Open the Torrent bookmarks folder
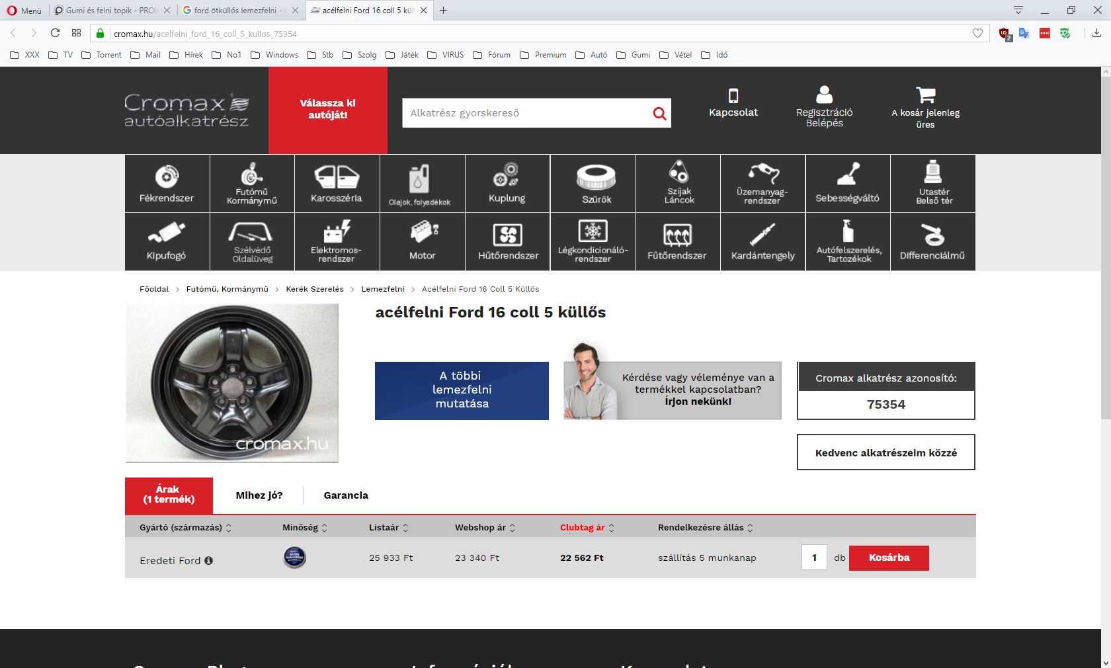Image resolution: width=1111 pixels, height=668 pixels. (101, 55)
